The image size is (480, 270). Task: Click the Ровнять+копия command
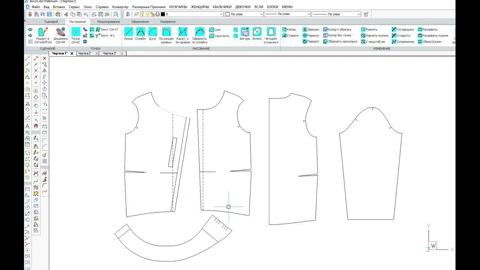point(375,36)
